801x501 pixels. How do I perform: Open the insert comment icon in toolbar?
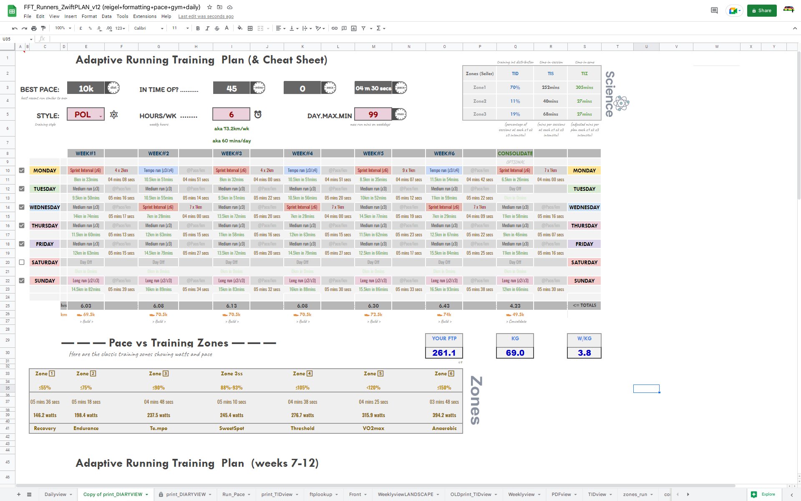coord(344,28)
